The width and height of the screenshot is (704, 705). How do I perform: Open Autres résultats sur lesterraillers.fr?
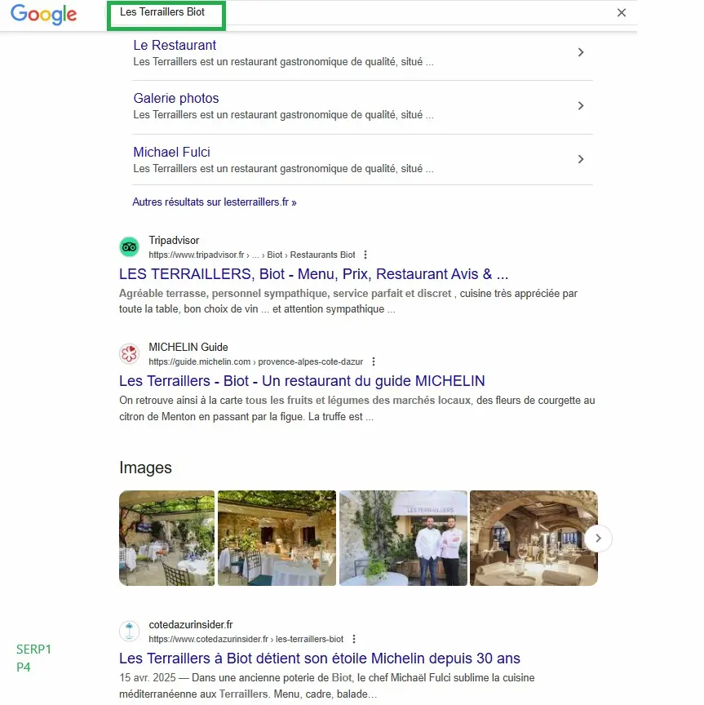point(214,202)
